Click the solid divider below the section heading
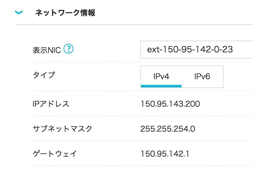This screenshot has width=253, height=171. click(x=134, y=25)
